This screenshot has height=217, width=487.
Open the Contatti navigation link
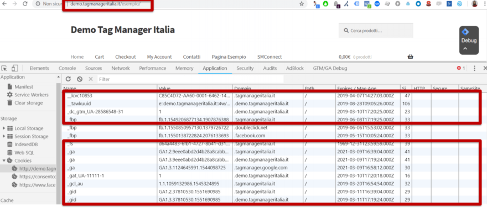191,57
